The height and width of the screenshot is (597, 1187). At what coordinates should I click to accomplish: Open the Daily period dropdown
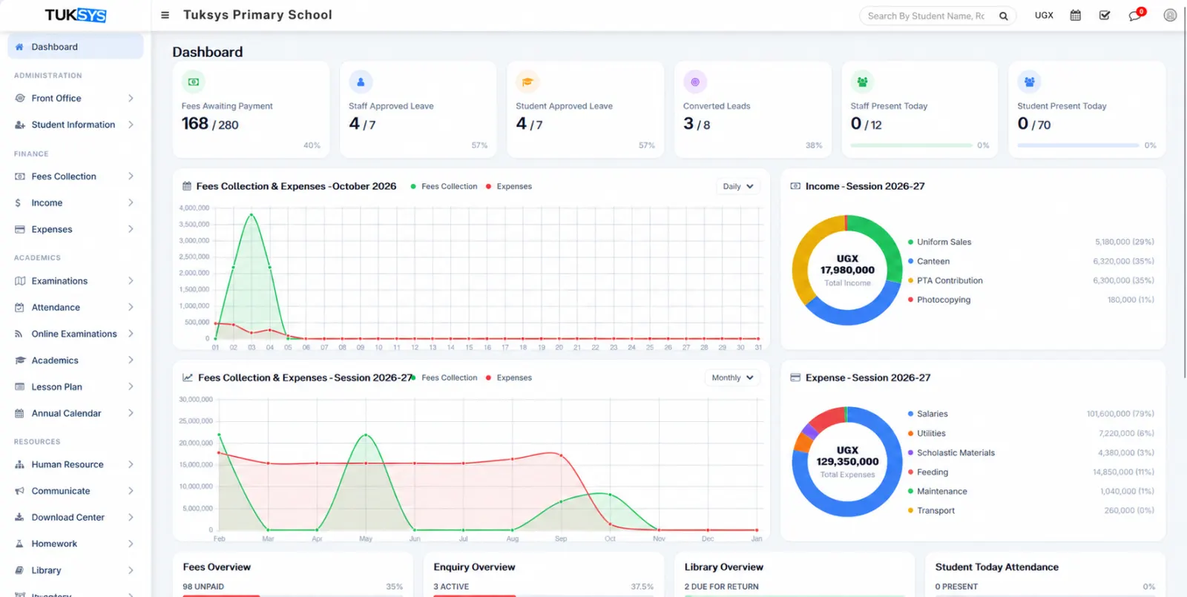(738, 186)
